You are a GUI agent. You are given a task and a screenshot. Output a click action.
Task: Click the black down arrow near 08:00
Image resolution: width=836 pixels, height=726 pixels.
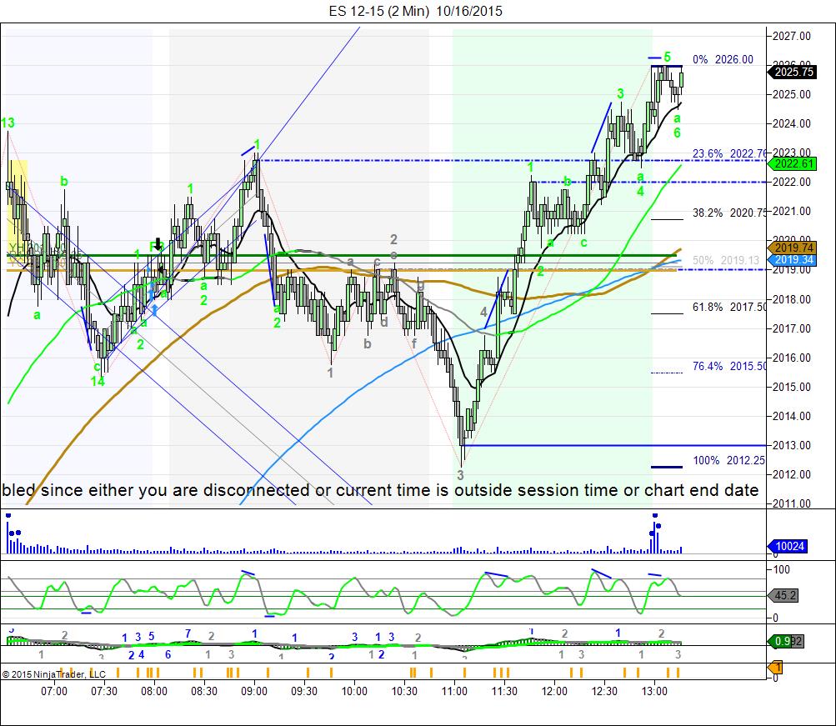[x=158, y=244]
